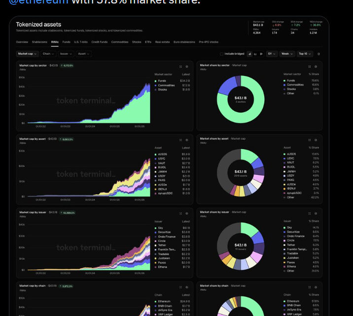This screenshot has height=316, width=353.
Task: Open settings for Market cap by sector chart
Action: click(x=187, y=67)
